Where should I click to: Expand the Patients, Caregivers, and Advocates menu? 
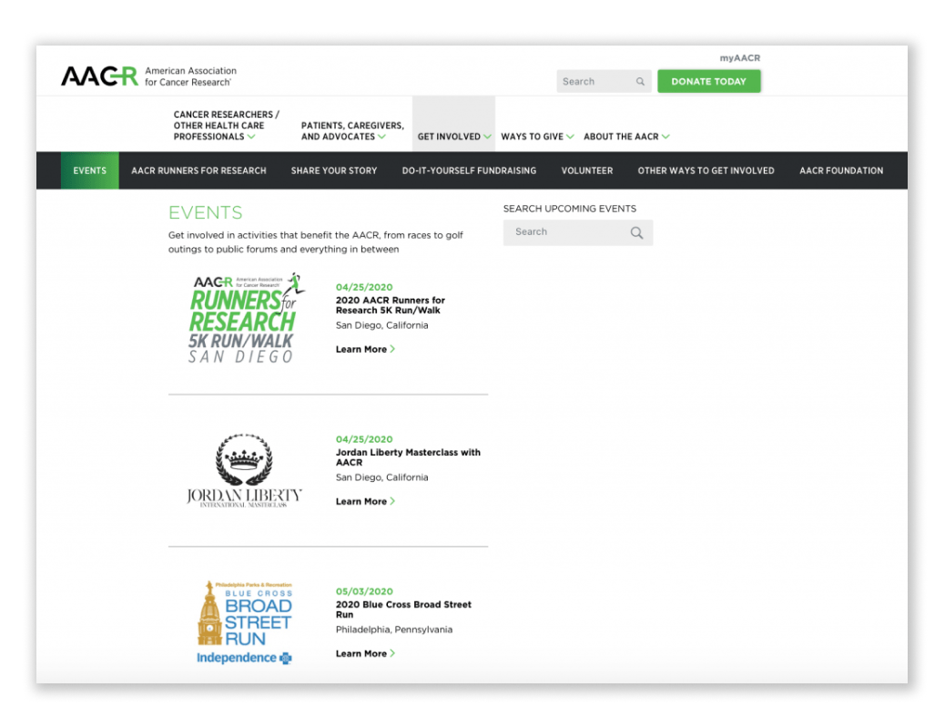(x=351, y=129)
